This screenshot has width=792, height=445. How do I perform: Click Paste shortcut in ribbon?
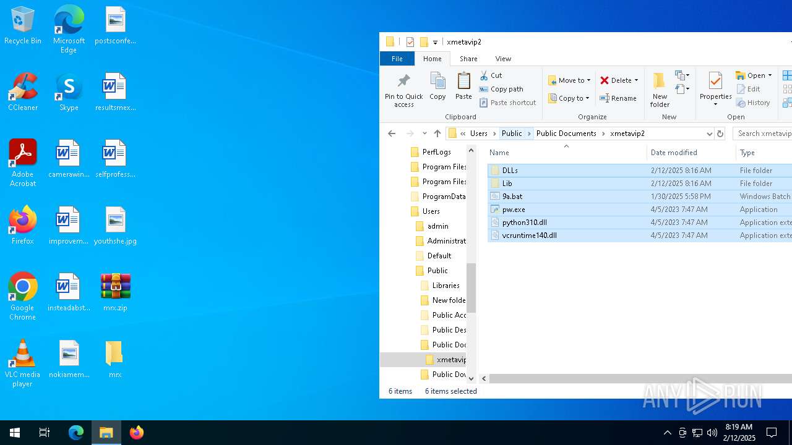coord(507,103)
